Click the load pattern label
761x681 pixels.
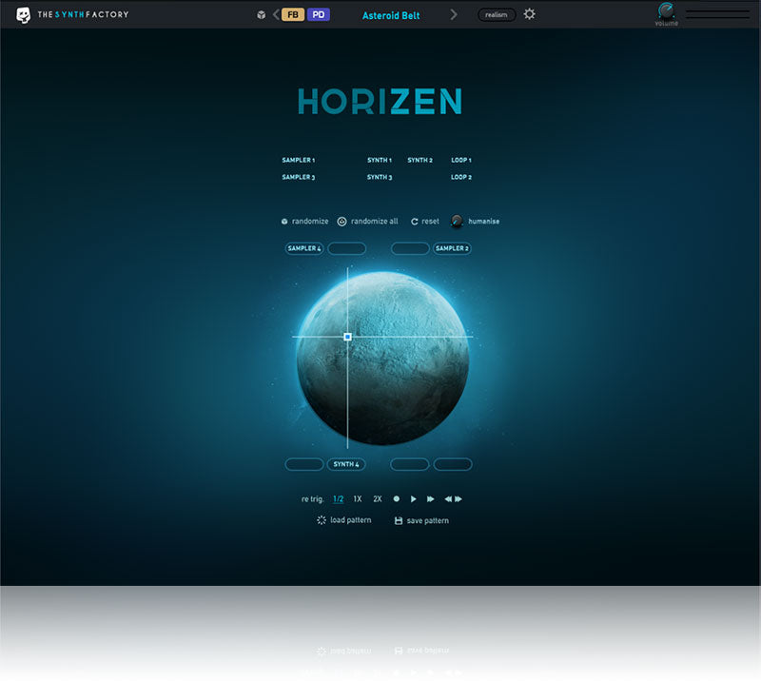coord(351,520)
